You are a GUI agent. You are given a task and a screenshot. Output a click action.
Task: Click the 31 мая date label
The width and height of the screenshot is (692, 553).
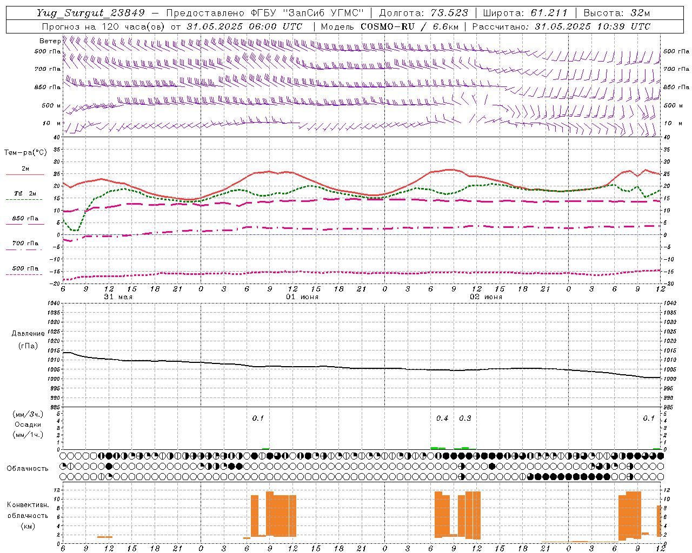[118, 297]
